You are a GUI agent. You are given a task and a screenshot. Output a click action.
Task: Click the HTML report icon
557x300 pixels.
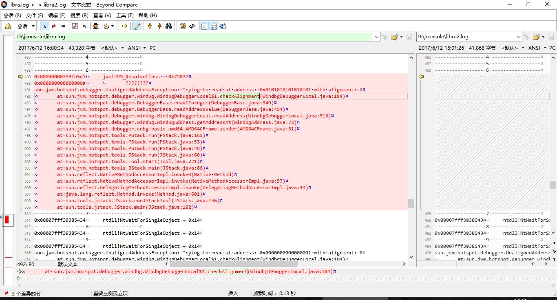(x=222, y=26)
